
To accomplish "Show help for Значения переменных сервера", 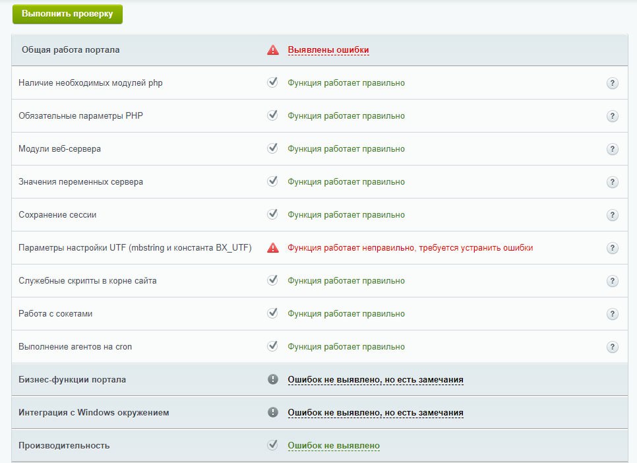I will (x=612, y=182).
